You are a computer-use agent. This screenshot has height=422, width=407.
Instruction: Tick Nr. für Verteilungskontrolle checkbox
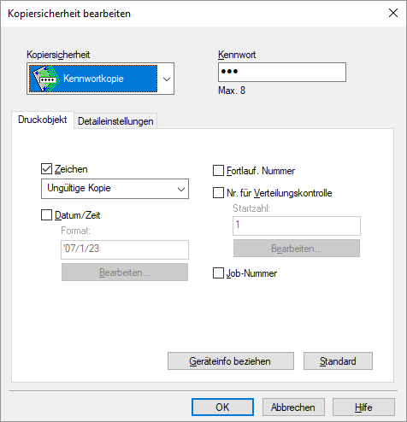point(218,193)
